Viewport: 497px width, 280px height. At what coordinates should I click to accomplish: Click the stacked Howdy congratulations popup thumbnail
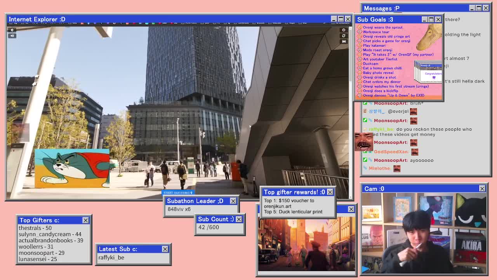point(428,72)
